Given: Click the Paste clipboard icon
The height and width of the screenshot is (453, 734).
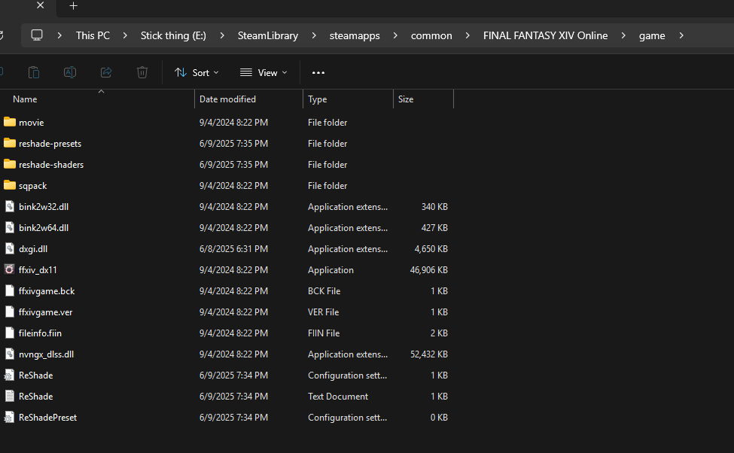Looking at the screenshot, I should 34,72.
